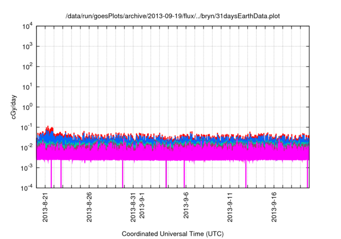The image size is (341, 239).
Task: Click the Coordinated Universal Time (UTC) label
Action: pos(173,234)
